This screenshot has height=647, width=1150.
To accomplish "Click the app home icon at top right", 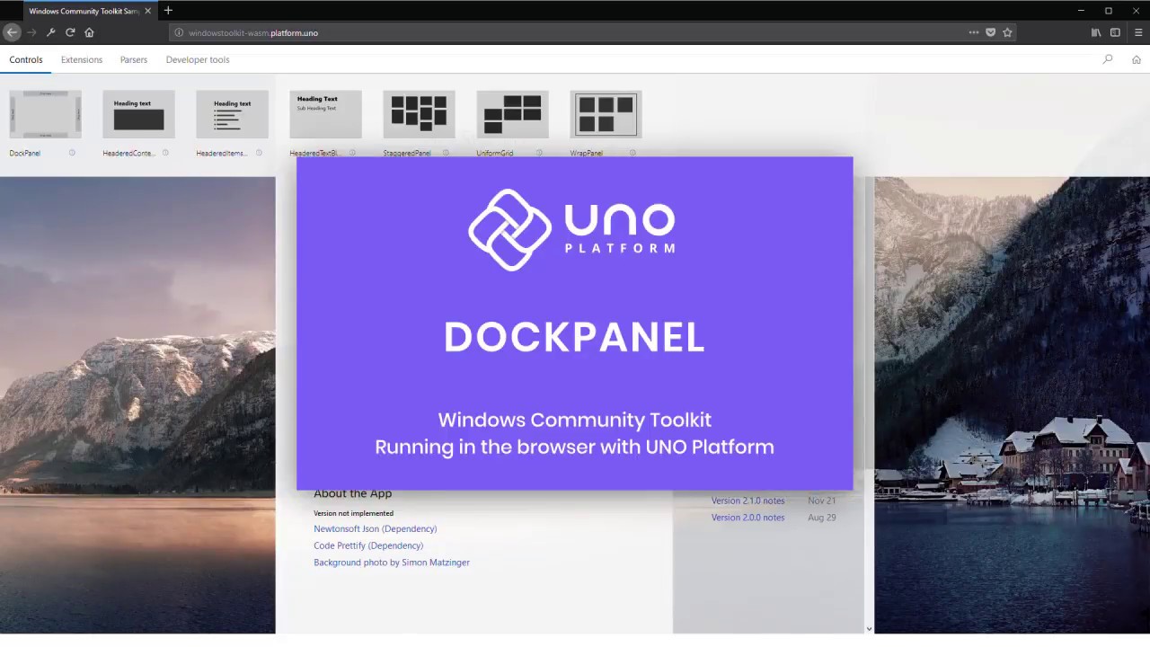I will coord(1137,59).
